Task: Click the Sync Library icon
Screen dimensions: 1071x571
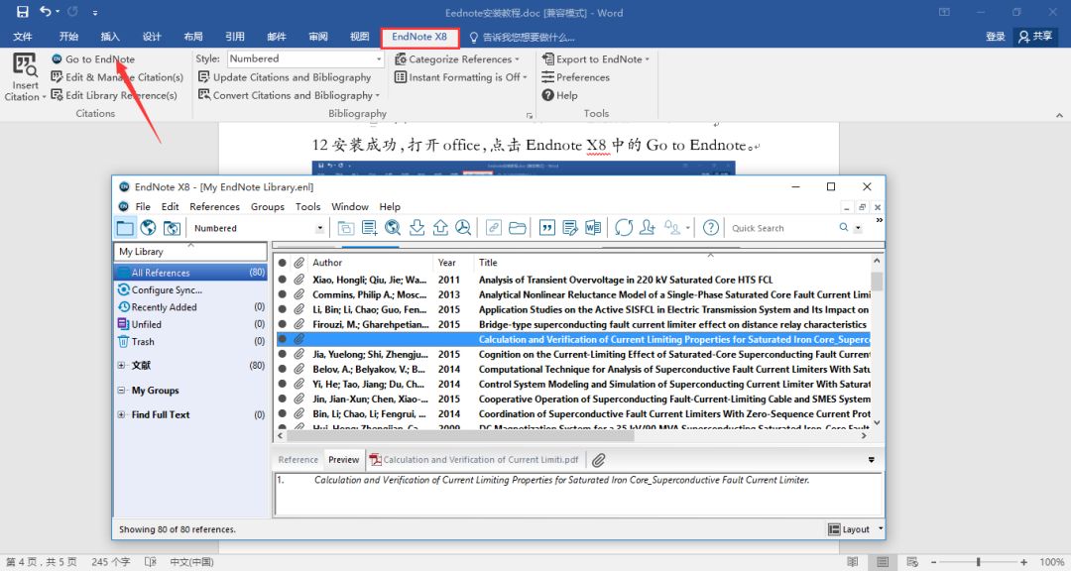Action: coord(624,227)
